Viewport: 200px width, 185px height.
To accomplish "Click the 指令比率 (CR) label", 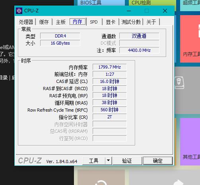I will tap(73, 117).
